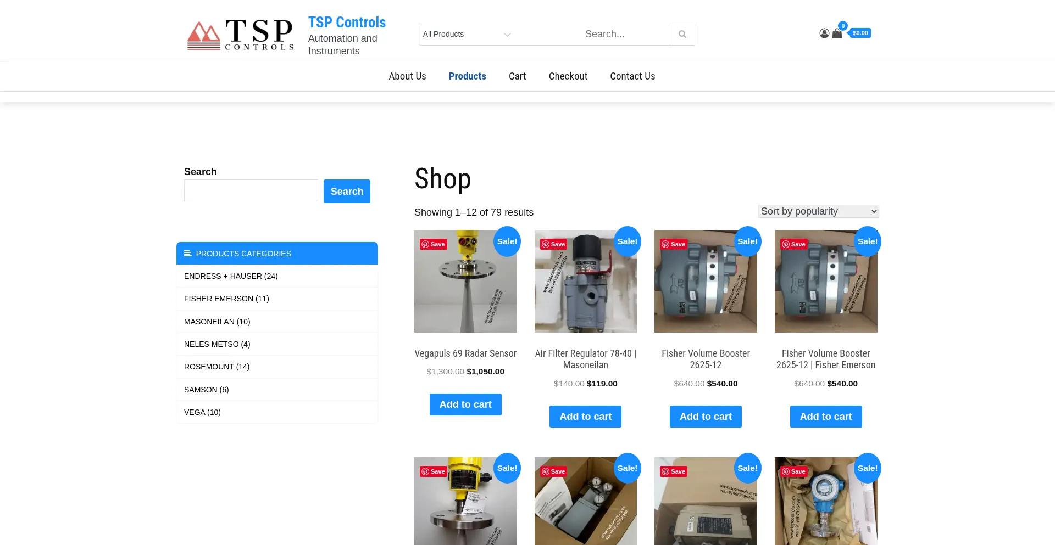Open the ENDRESS + HAUSER (24) category

coord(231,276)
